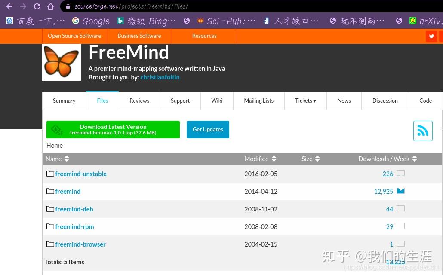Click the Download Latest Version button

[113, 130]
